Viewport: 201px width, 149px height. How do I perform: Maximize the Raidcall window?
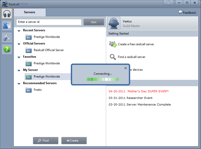(187, 3)
